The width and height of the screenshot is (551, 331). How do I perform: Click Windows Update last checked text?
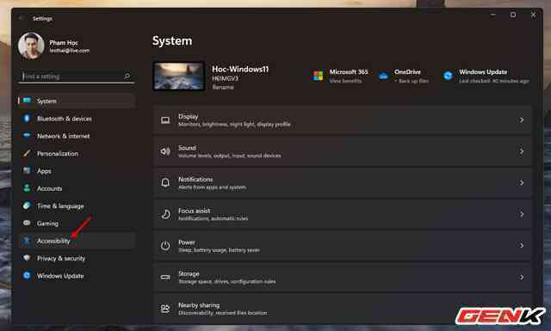point(493,81)
